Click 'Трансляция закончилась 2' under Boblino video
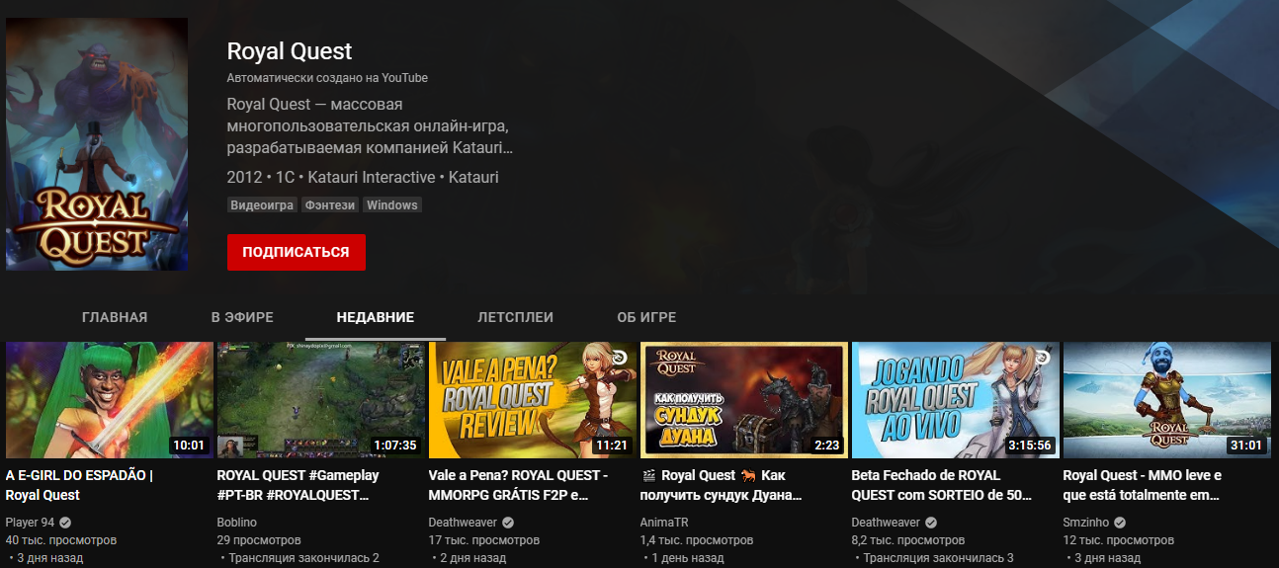This screenshot has width=1279, height=568. click(x=303, y=558)
